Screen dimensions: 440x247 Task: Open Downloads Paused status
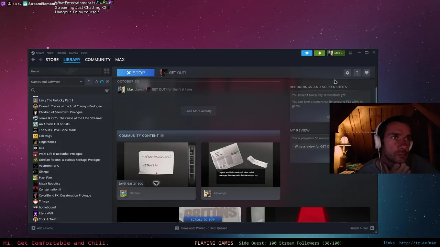(201, 228)
